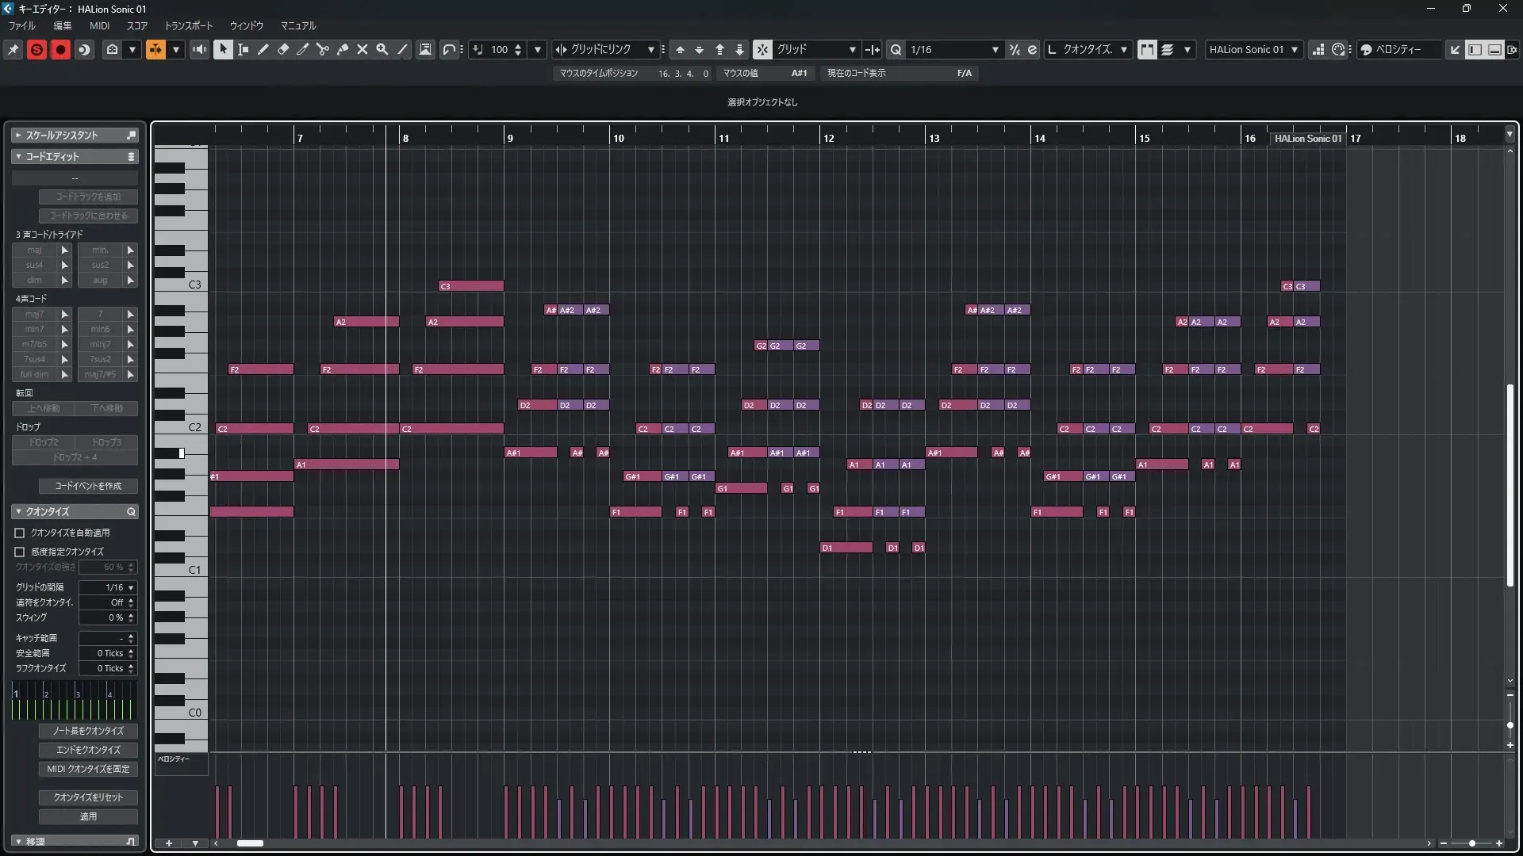Open the グリッドにリンク dropdown
Image resolution: width=1523 pixels, height=856 pixels.
coord(650,49)
